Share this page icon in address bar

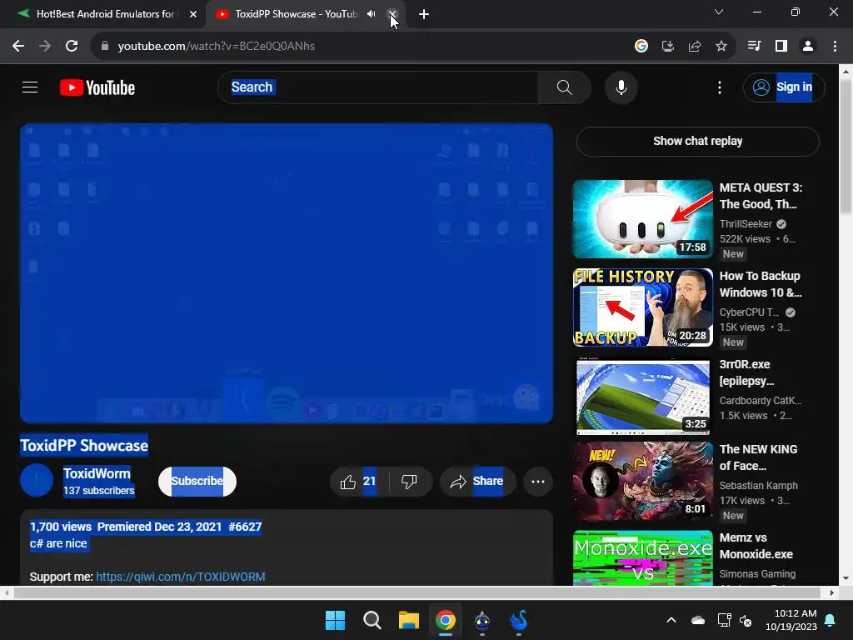(694, 47)
